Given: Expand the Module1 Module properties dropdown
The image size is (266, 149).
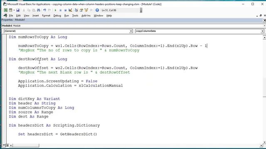Looking at the screenshot, I should coord(265,26).
